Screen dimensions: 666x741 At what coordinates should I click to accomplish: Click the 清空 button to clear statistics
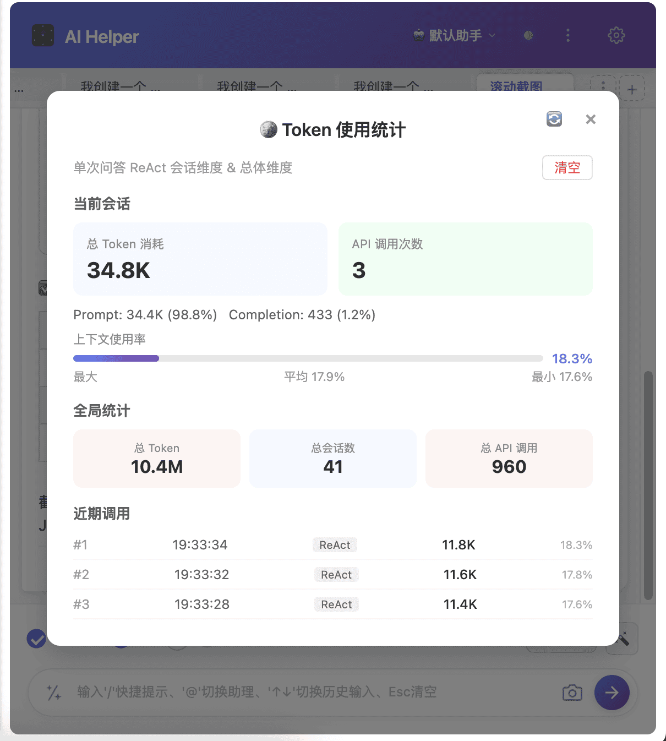pyautogui.click(x=567, y=167)
